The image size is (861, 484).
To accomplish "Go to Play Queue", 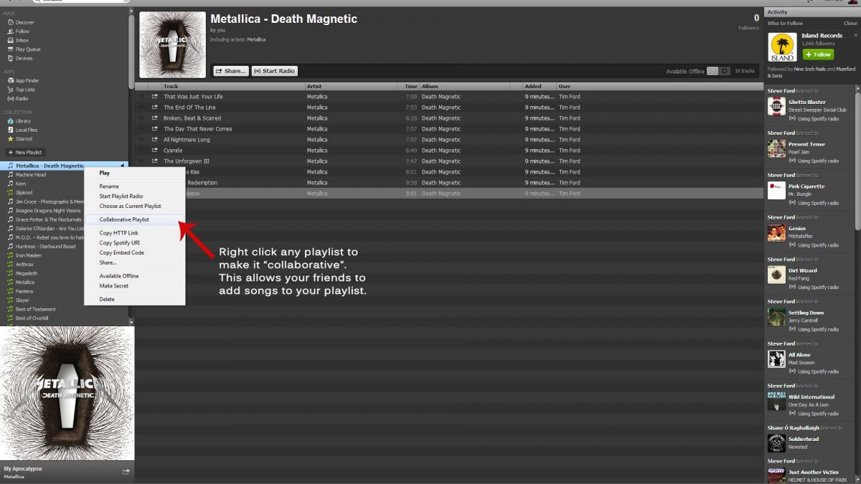I will (27, 49).
